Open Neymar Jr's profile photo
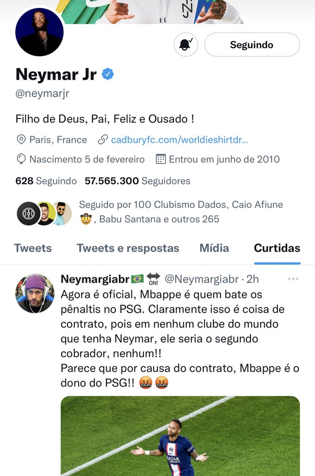This screenshot has width=315, height=476. pyautogui.click(x=39, y=32)
